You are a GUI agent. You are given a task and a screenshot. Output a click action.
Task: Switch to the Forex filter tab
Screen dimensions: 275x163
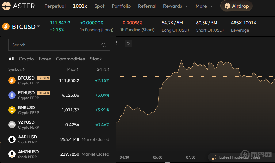pyautogui.click(x=45, y=59)
